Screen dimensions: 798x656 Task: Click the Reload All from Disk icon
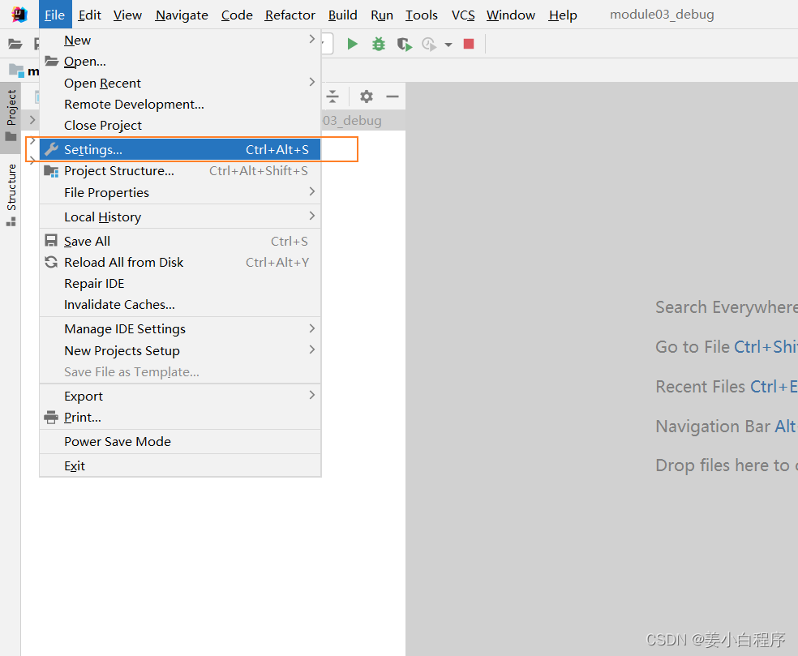pos(51,262)
